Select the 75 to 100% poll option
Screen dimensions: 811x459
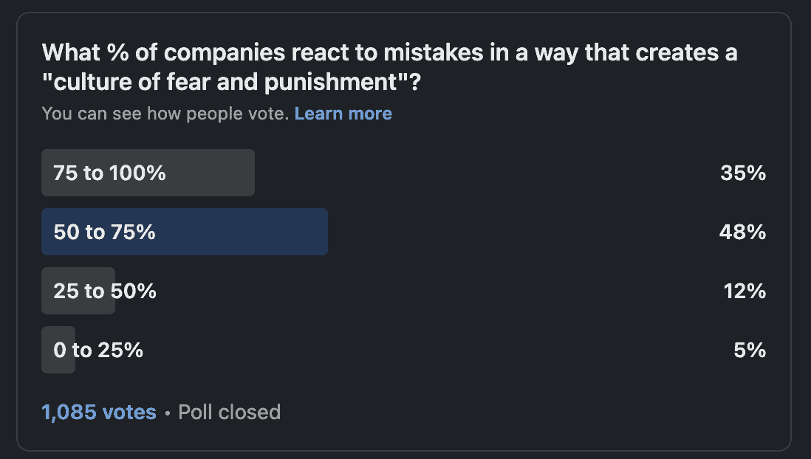click(x=403, y=173)
